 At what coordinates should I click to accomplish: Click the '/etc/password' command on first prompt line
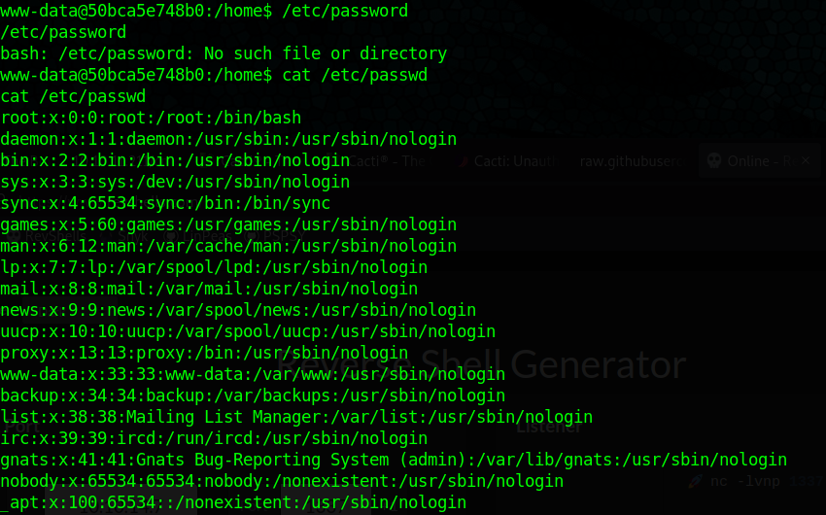pos(345,11)
